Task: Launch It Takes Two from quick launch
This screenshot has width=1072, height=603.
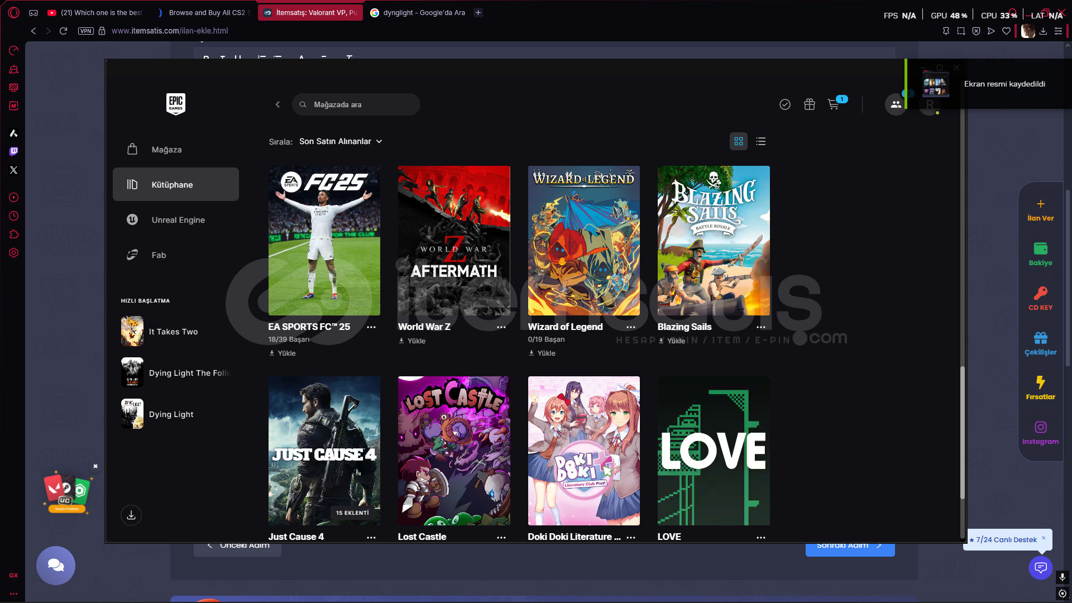Action: coord(173,332)
